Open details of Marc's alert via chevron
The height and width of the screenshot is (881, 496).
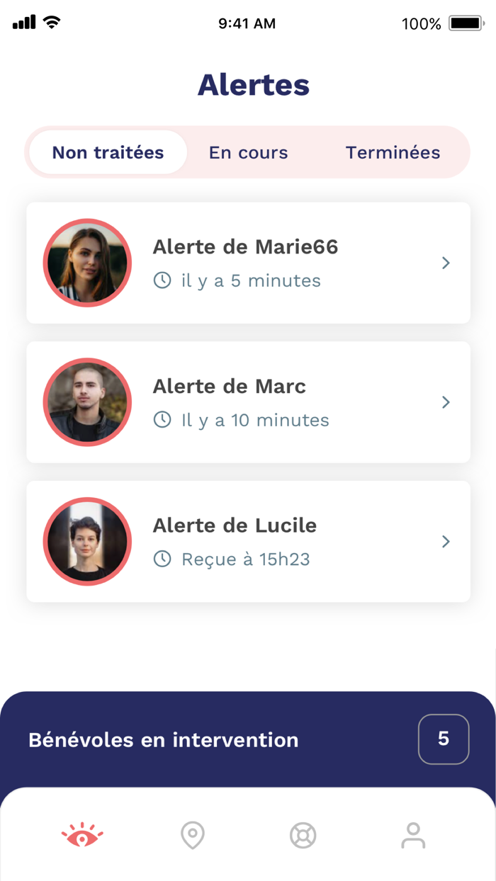446,402
